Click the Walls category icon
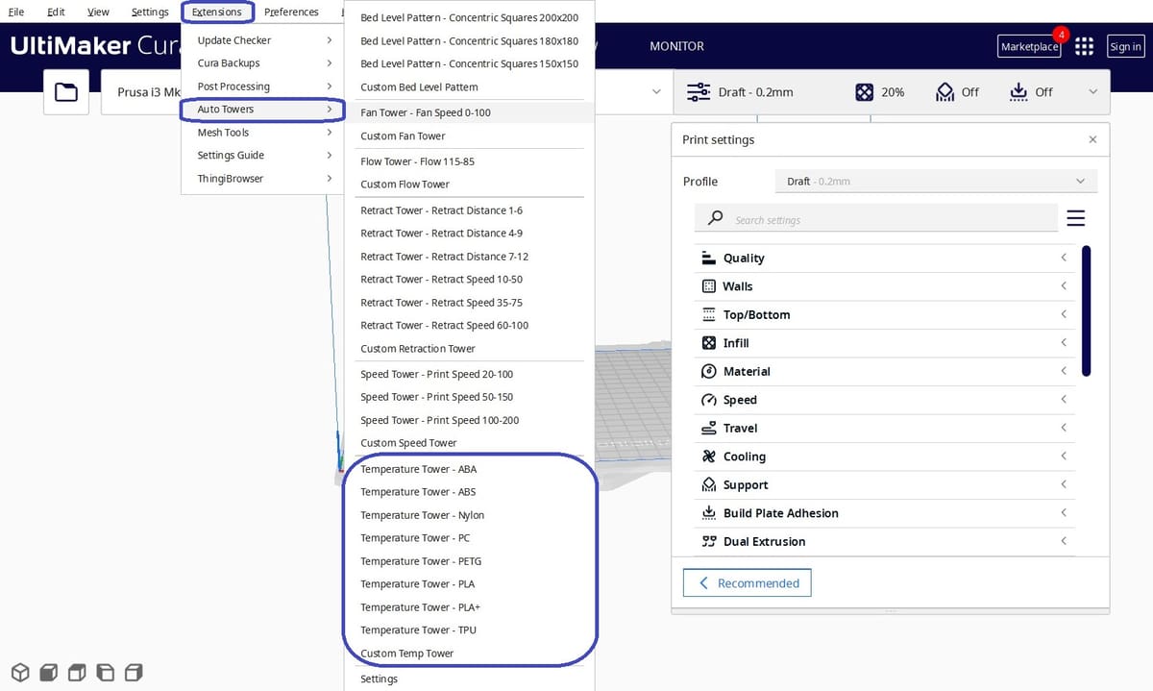This screenshot has width=1153, height=691. [x=709, y=286]
